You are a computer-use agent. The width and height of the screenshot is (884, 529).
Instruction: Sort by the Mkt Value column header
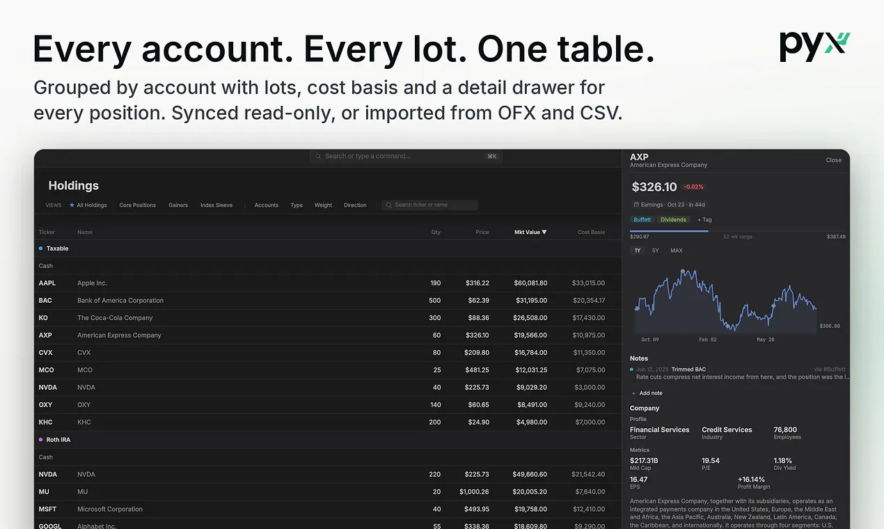(x=530, y=232)
